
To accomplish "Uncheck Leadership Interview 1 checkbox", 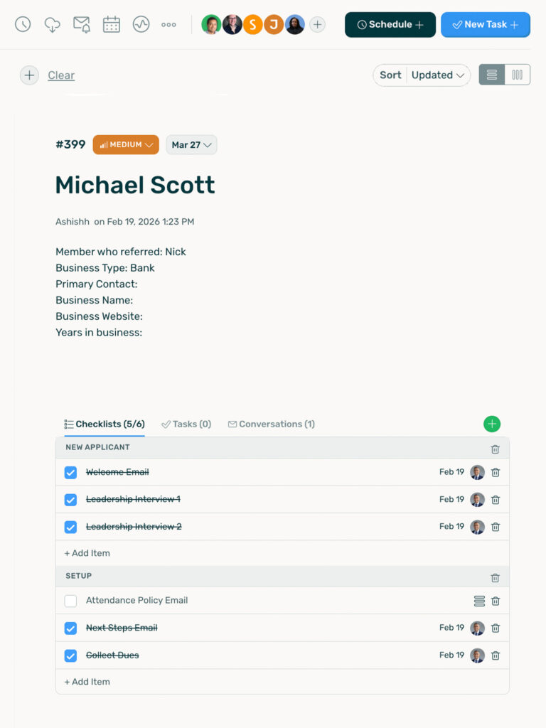I will point(70,500).
